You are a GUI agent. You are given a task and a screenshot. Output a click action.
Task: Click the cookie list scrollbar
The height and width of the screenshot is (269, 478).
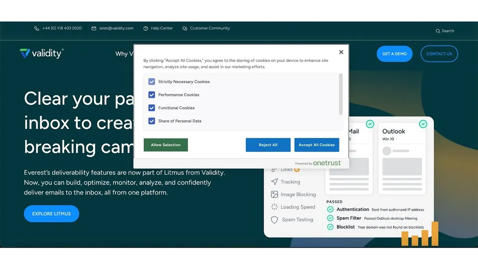[341, 94]
